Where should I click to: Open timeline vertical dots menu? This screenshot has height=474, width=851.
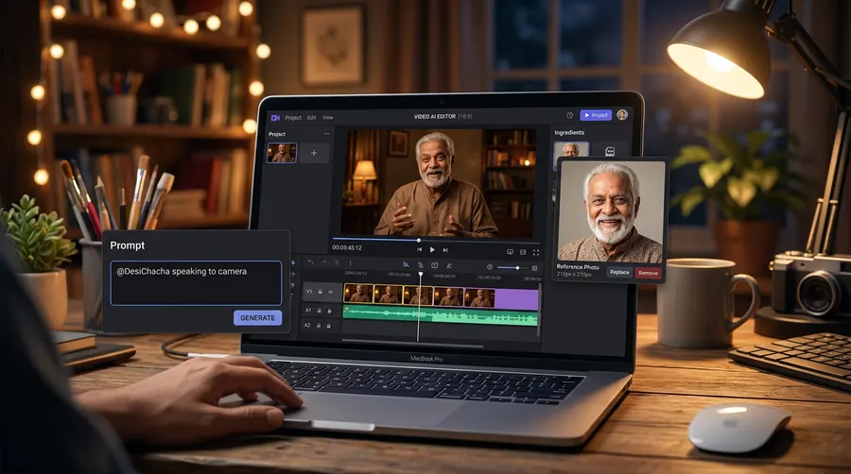coord(350,262)
